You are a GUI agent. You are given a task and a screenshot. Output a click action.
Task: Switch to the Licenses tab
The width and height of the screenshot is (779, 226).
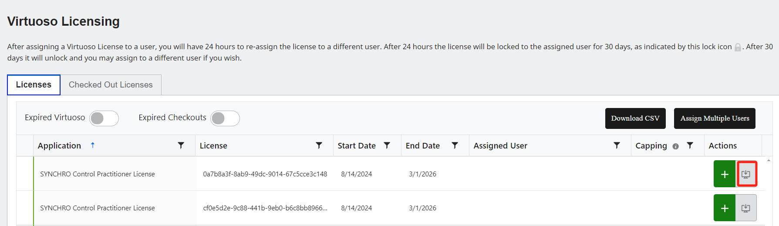tap(34, 85)
